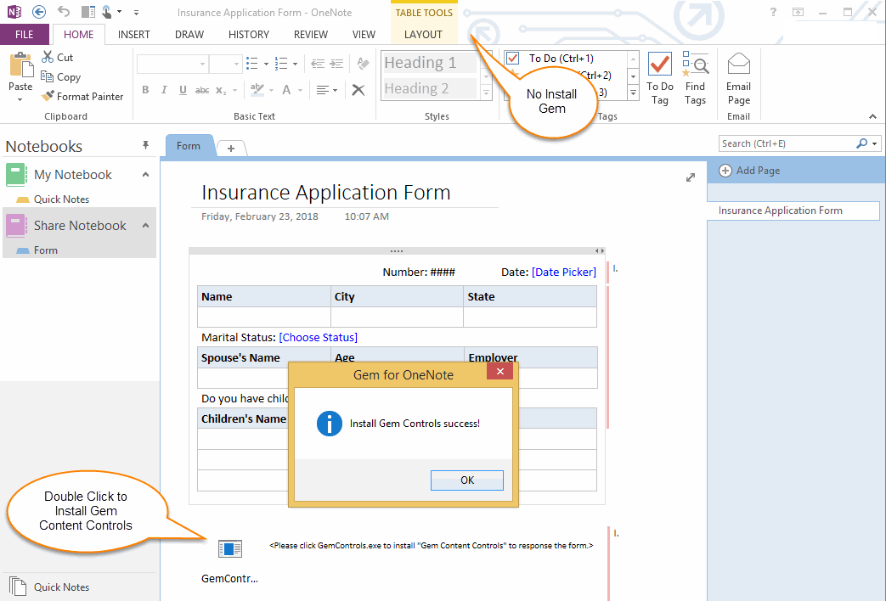This screenshot has height=601, width=886.
Task: Apply the Heading 2 style
Action: coord(429,88)
